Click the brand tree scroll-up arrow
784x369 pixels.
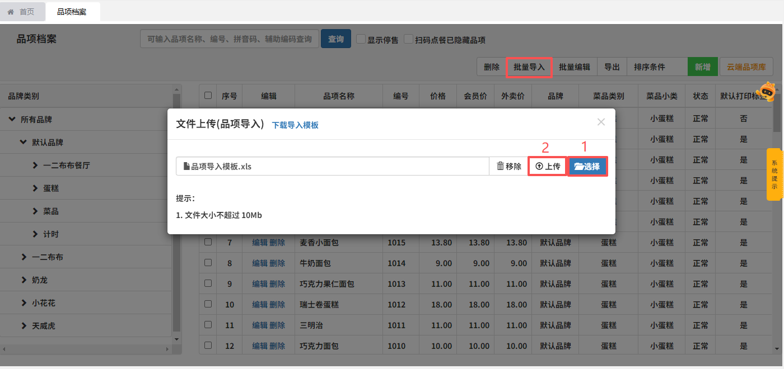(x=177, y=88)
